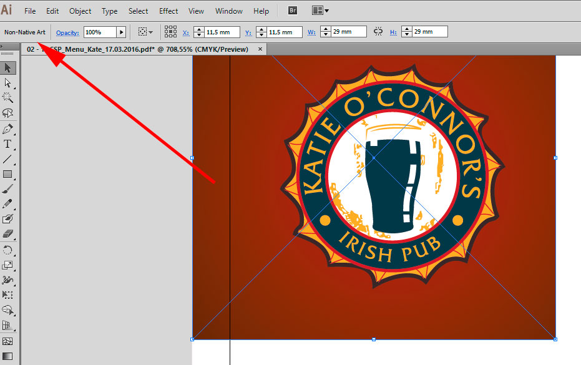
Task: Click the isolate selected object icon
Action: (x=142, y=32)
